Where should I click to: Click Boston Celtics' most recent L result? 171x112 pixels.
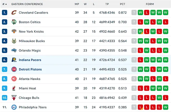coord(140,22)
